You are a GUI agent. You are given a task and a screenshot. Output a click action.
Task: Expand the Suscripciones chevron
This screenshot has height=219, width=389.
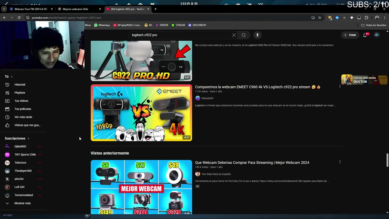pos(28,138)
